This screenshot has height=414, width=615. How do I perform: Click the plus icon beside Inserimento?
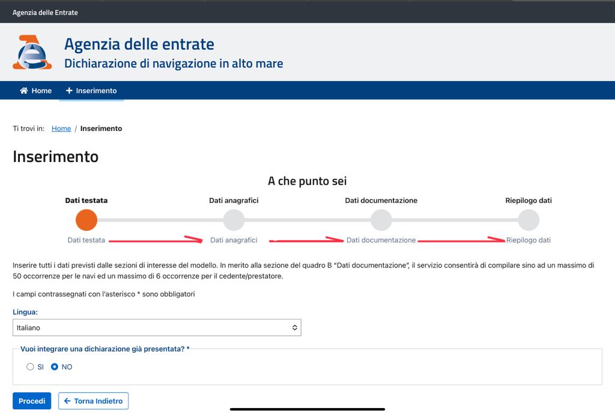pos(69,91)
